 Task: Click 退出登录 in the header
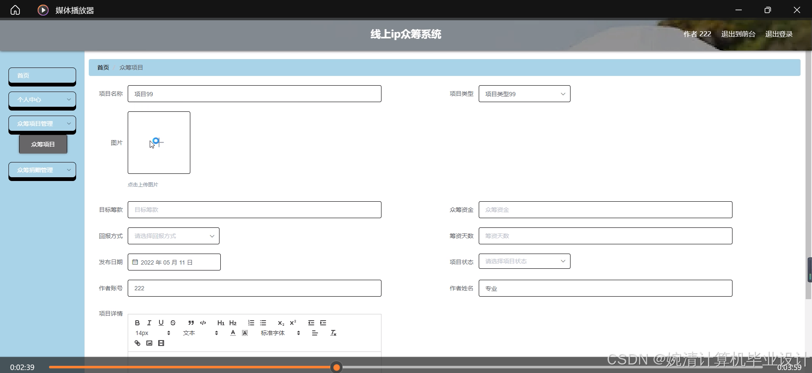779,34
